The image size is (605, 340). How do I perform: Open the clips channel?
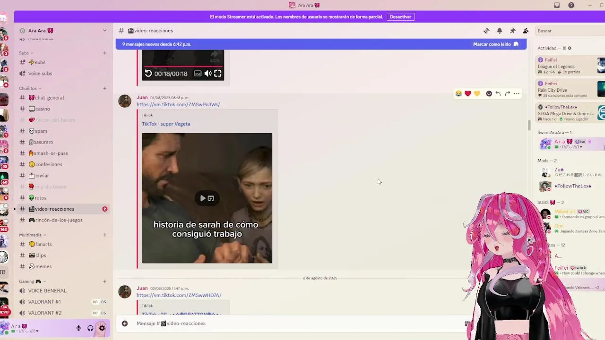pyautogui.click(x=63, y=255)
